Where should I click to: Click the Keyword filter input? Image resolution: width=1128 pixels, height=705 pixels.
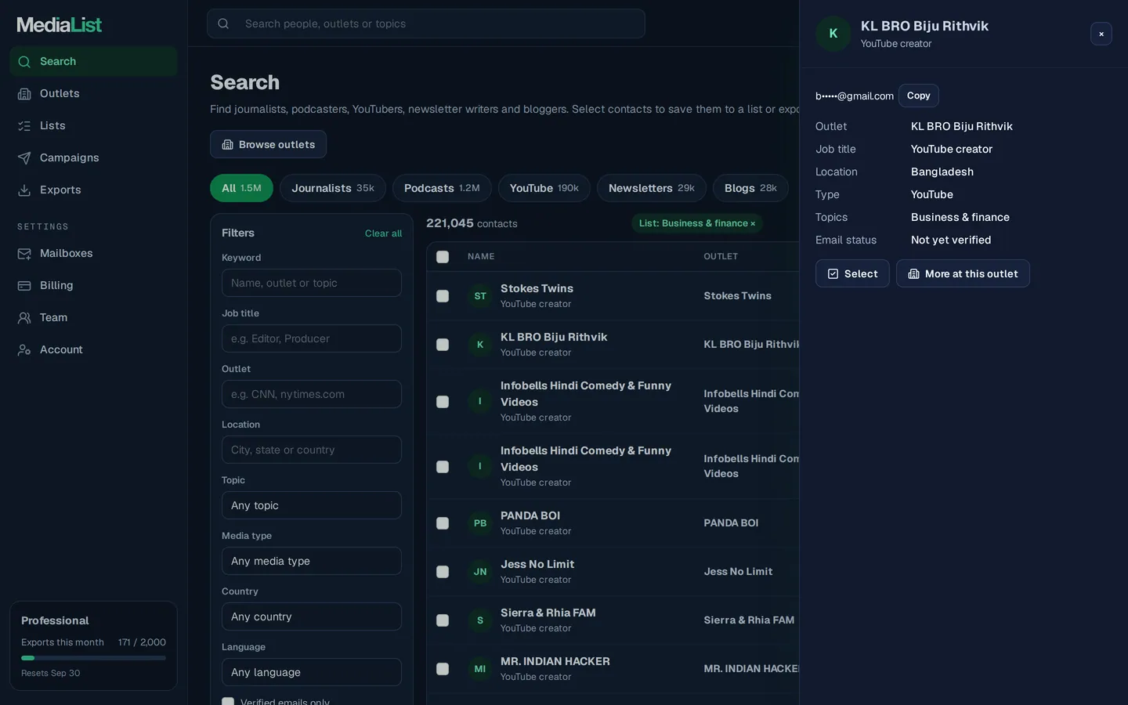[x=312, y=283]
